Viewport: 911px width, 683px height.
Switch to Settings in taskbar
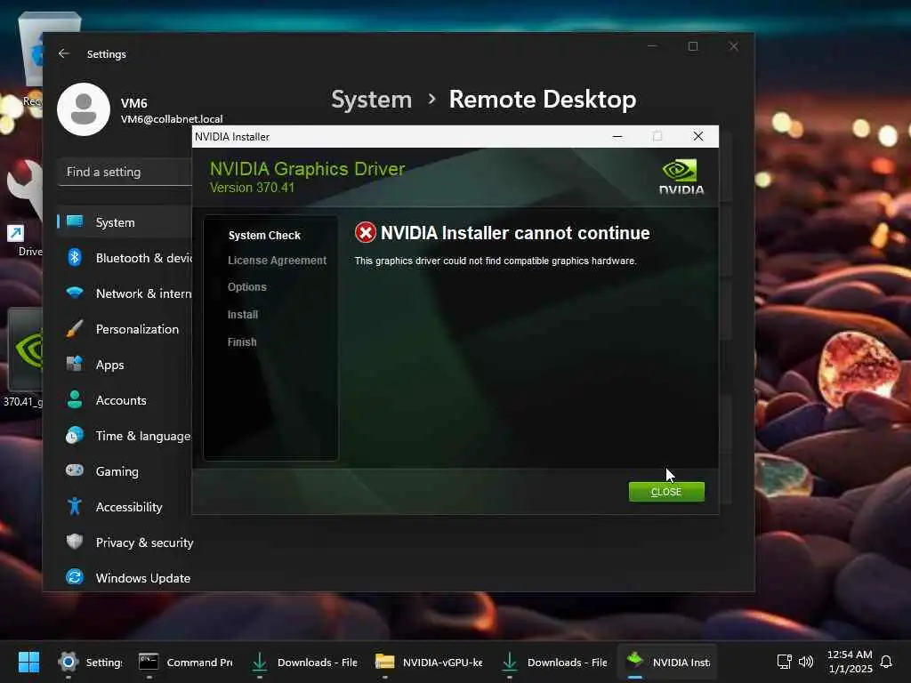(90, 662)
